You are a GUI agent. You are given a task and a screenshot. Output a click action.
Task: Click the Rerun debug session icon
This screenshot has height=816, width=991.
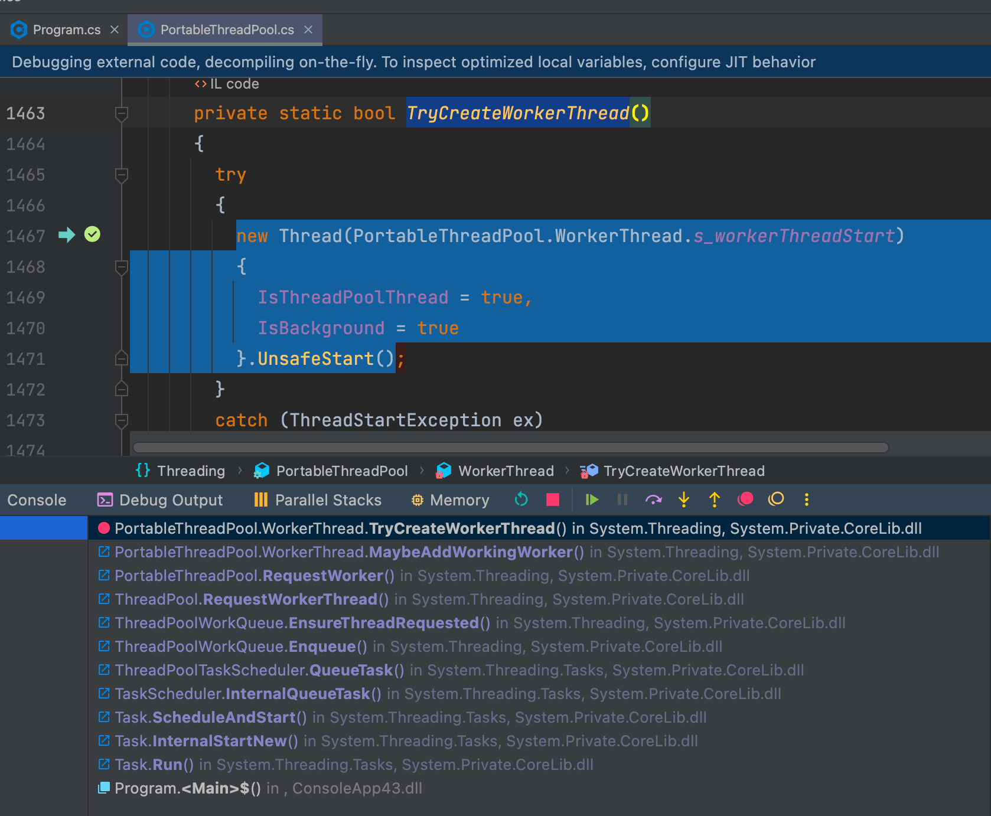(x=521, y=500)
